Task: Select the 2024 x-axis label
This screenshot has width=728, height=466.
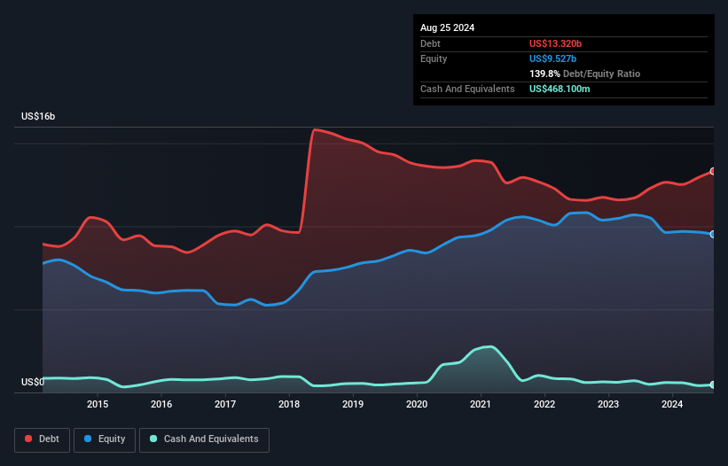Action: pos(672,404)
